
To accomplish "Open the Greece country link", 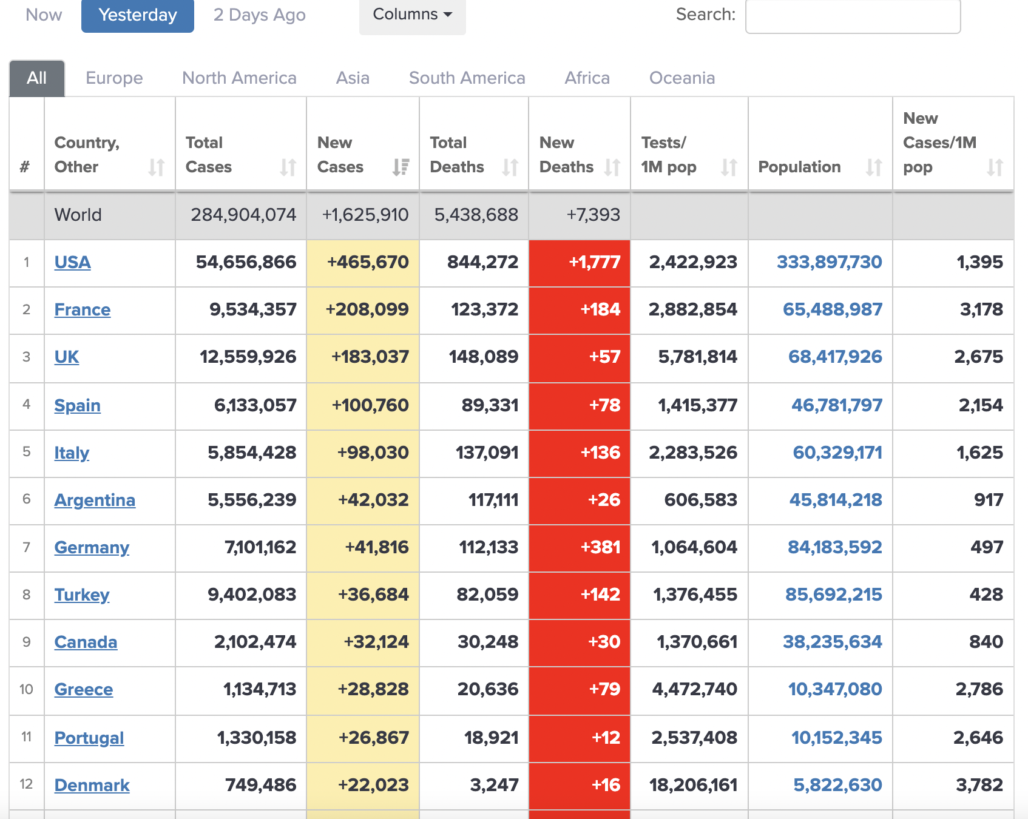I will click(84, 689).
